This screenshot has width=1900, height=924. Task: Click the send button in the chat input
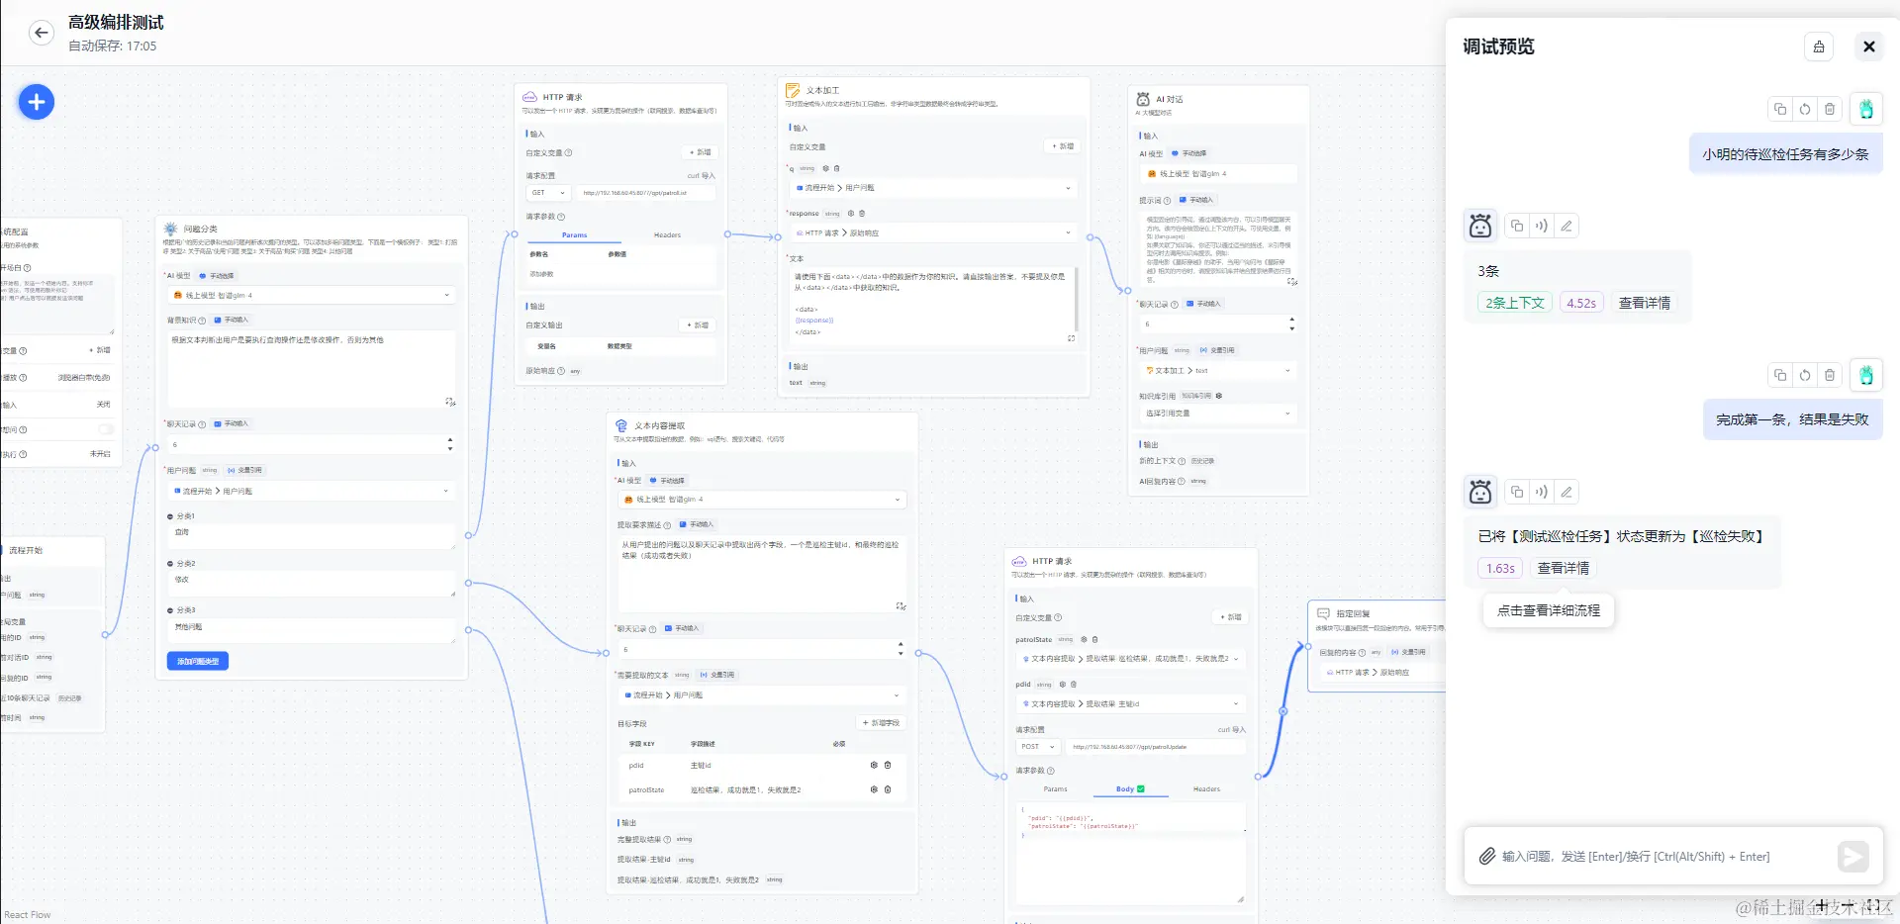[x=1852, y=857]
